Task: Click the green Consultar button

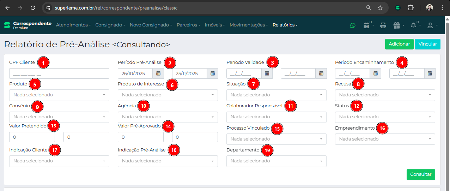Action: point(421,174)
